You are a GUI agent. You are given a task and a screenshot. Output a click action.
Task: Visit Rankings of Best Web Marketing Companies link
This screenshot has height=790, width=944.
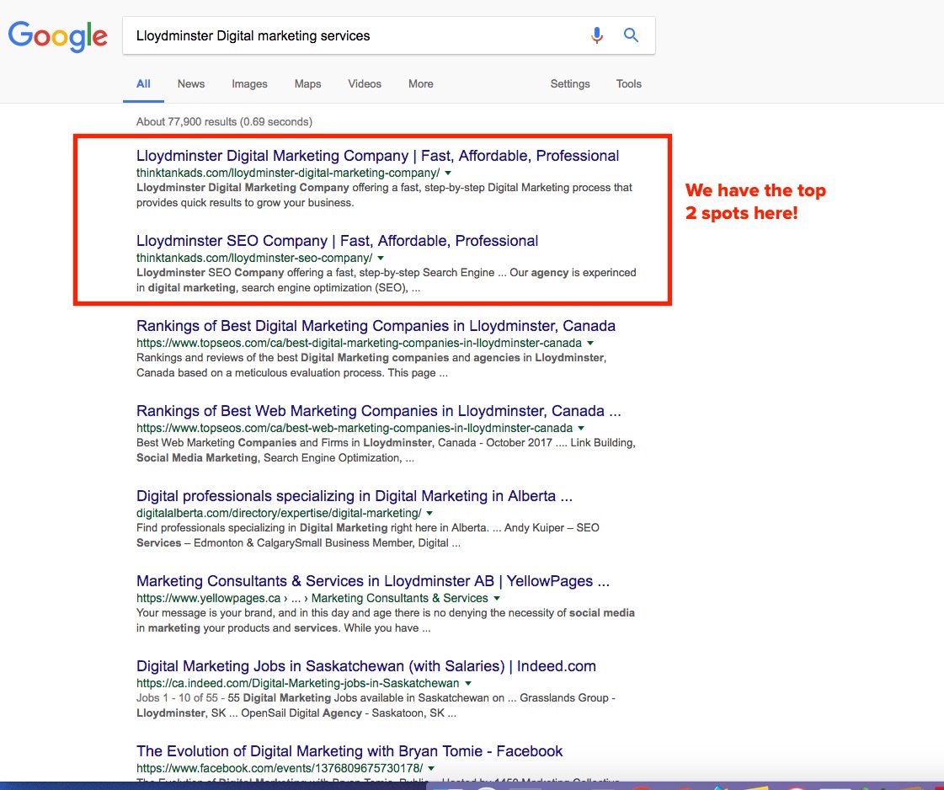378,411
